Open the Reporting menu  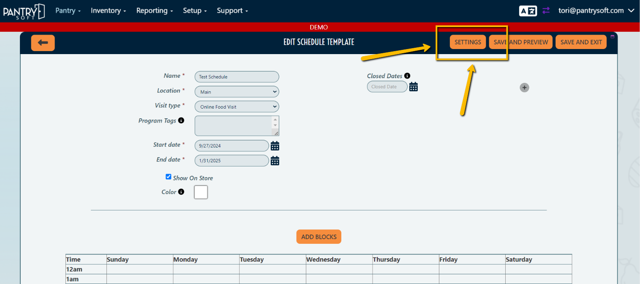click(153, 10)
